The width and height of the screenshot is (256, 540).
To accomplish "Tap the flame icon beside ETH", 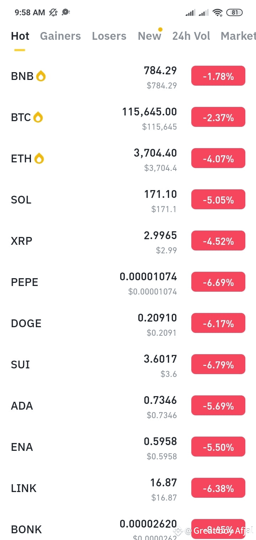I will pyautogui.click(x=39, y=158).
